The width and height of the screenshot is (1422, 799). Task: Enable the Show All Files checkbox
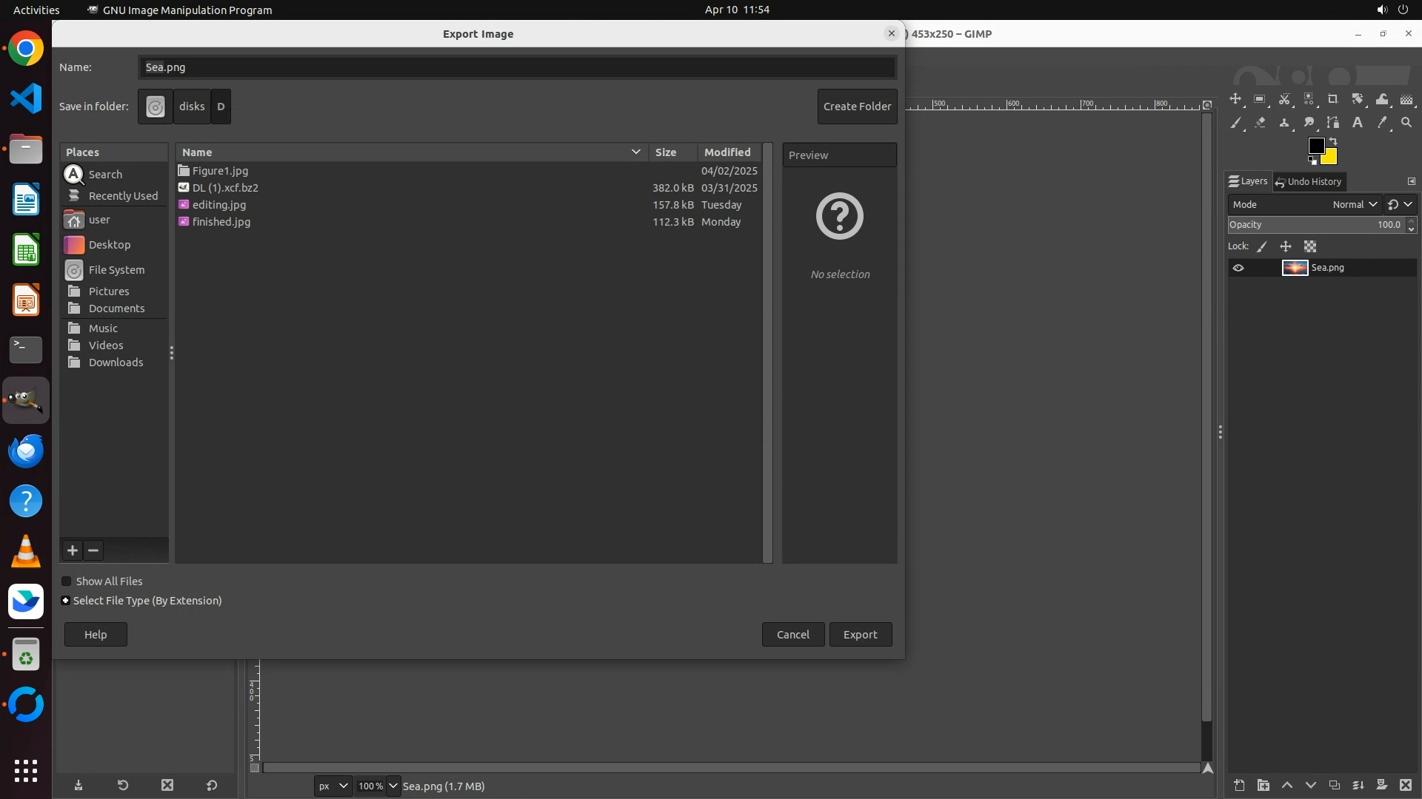(x=67, y=581)
